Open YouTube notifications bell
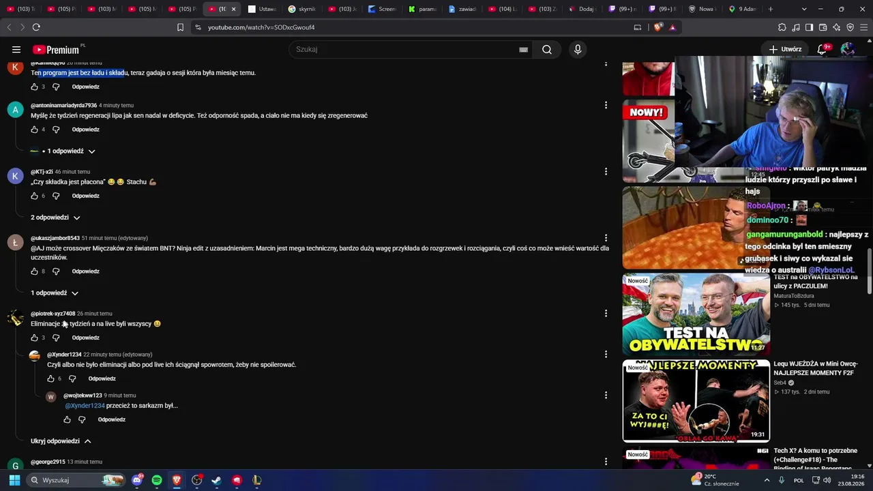The image size is (873, 491). [822, 49]
